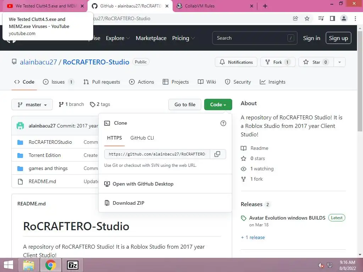The image size is (363, 272).
Task: Click the muted volume tray icon
Action: [x=321, y=265]
